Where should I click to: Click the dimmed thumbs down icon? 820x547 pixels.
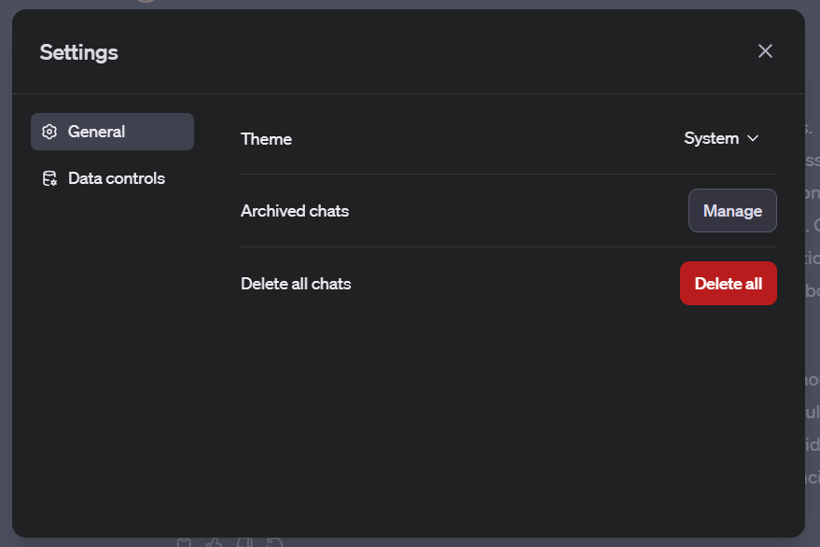tap(244, 542)
